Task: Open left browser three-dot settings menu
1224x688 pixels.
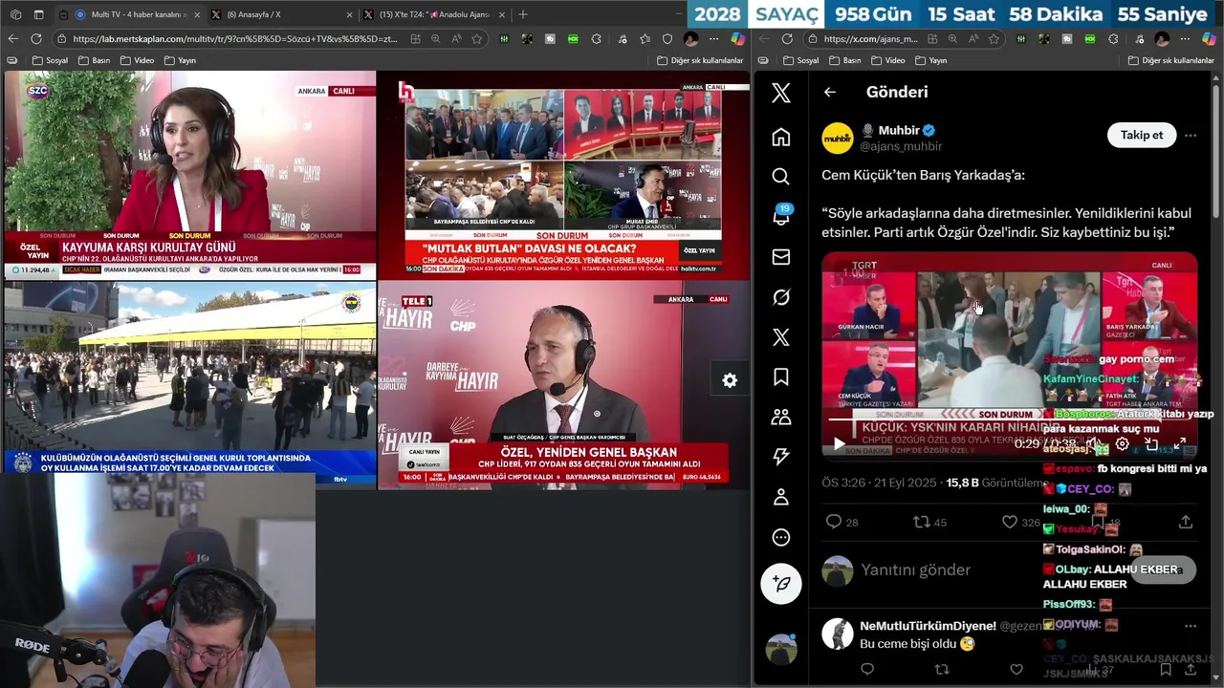Action: [x=713, y=39]
